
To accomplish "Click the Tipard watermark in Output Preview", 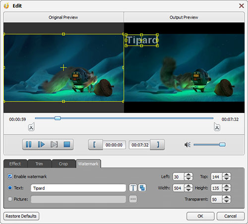I will 141,40.
